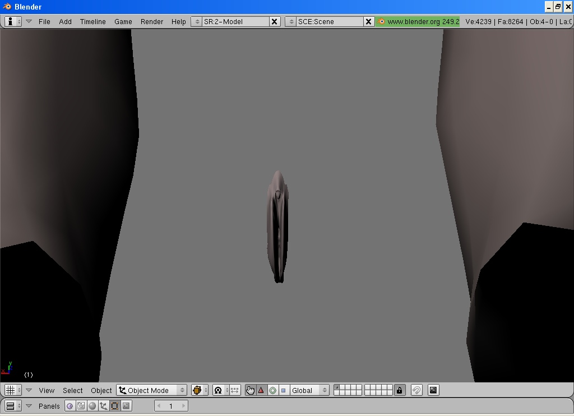Open the Shading (F5) panel context
The image size is (574, 416).
92,406
